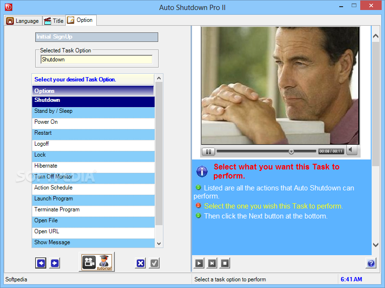Click the back arrow navigation button

click(41, 263)
